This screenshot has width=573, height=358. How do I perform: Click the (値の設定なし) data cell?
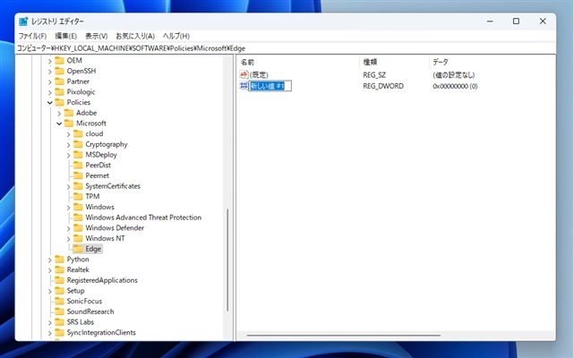point(454,74)
